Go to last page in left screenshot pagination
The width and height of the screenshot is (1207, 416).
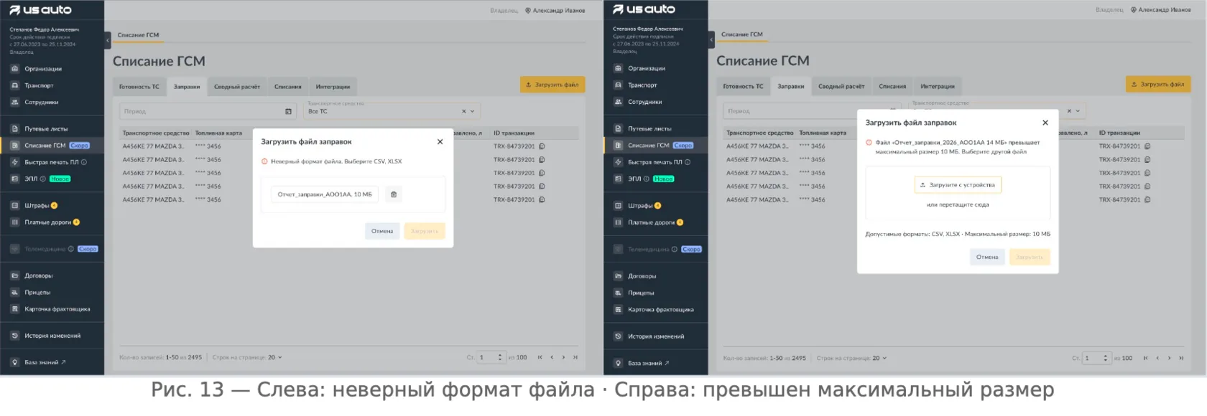(575, 357)
